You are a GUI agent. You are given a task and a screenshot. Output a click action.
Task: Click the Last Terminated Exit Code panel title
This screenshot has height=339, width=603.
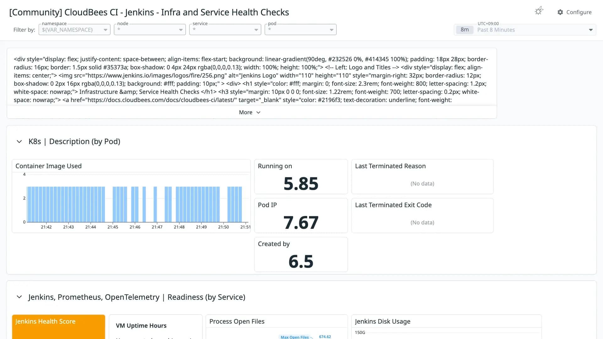393,205
